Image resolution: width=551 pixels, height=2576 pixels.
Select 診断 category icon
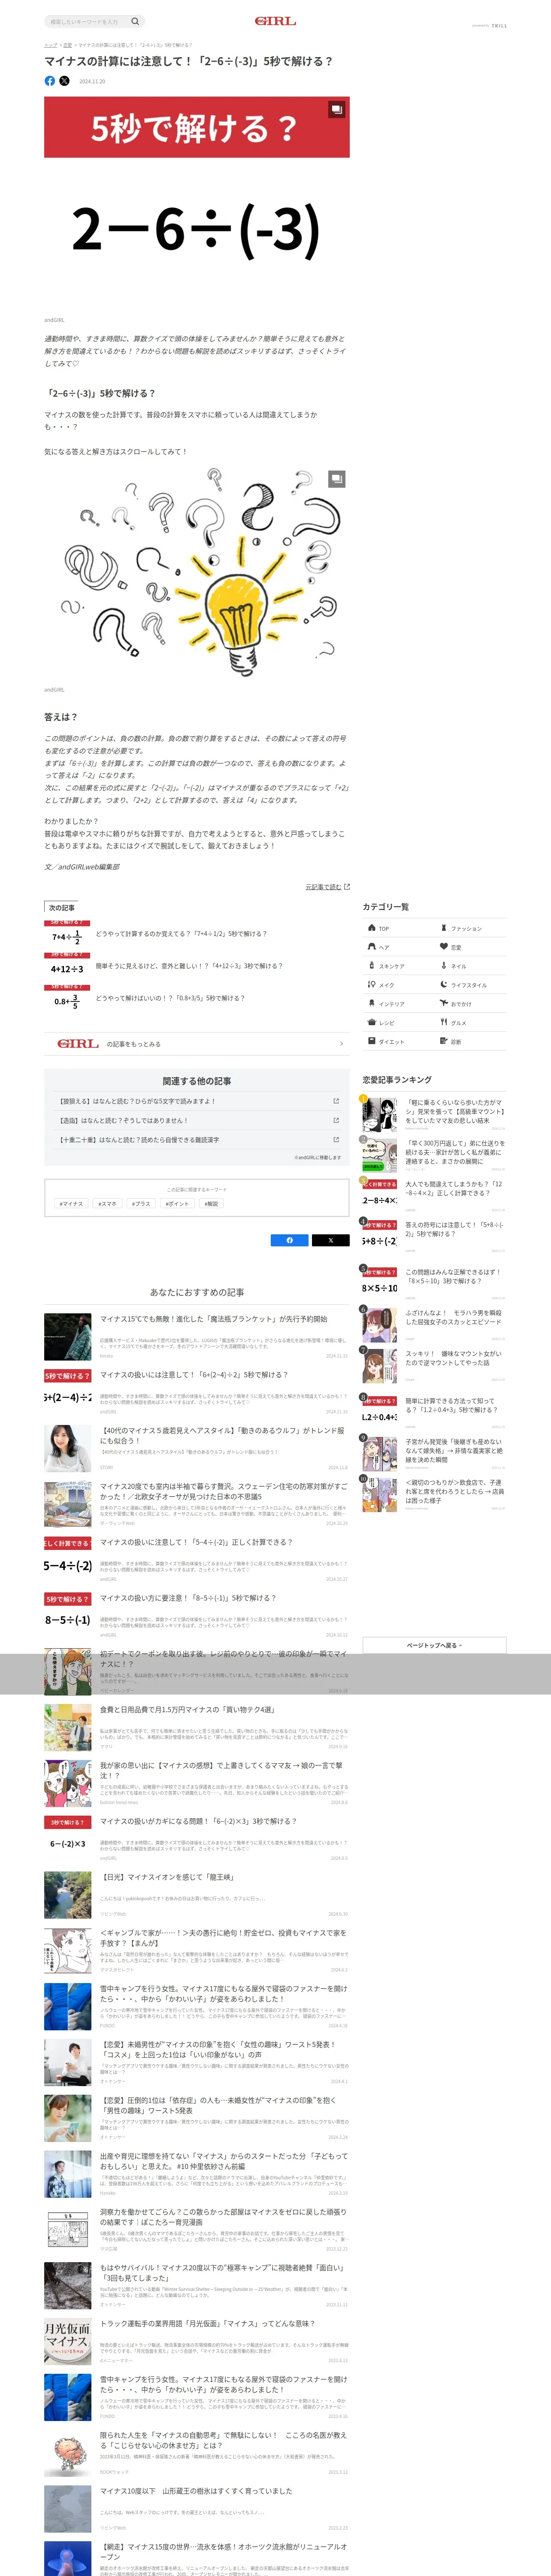pos(444,1041)
